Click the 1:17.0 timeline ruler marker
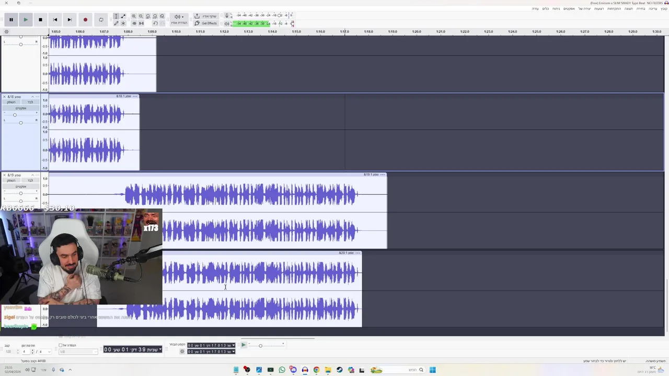The height and width of the screenshot is (376, 669). tap(345, 31)
